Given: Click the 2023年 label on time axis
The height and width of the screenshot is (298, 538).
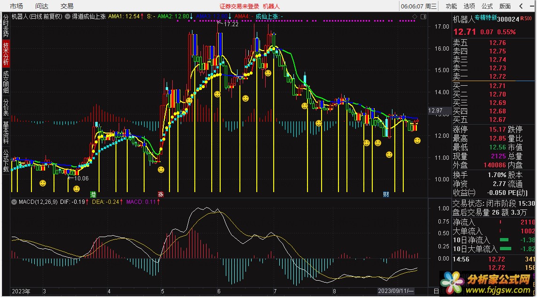Looking at the screenshot, I should [21, 291].
